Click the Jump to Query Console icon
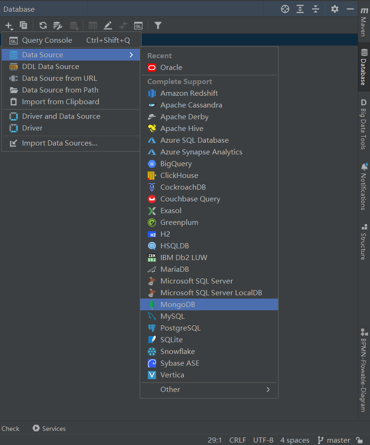Image resolution: width=370 pixels, height=445 pixels. pos(138,25)
